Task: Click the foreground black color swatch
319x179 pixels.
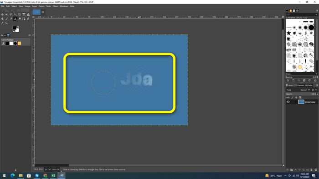Action: 14,28
